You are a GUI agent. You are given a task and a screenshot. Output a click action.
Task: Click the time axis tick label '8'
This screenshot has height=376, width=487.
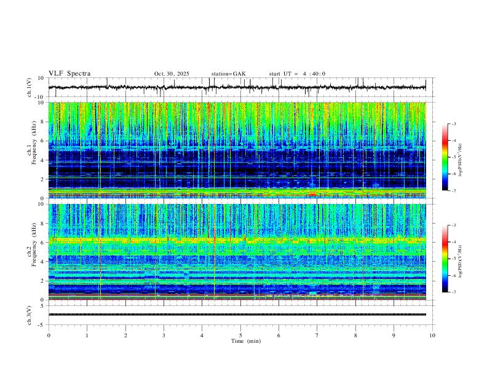(x=355, y=335)
